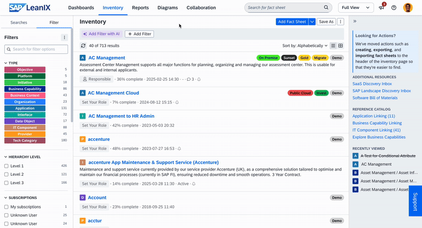Image resolution: width=422 pixels, height=228 pixels.
Task: Collapse the right sidebar with double chevron
Action: [354, 21]
